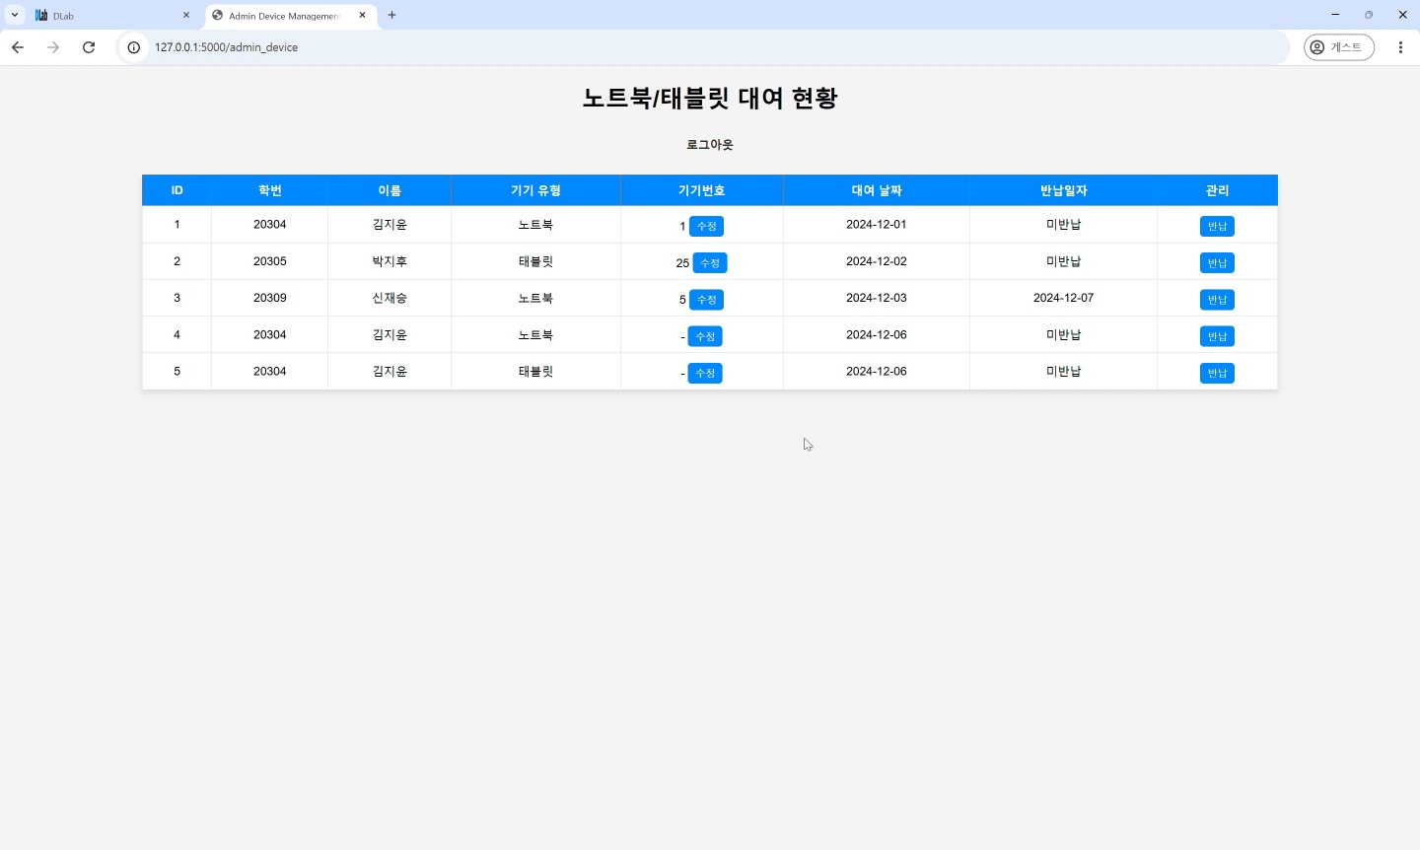The image size is (1420, 850).
Task: Select student number 20305
Action: coord(269,261)
